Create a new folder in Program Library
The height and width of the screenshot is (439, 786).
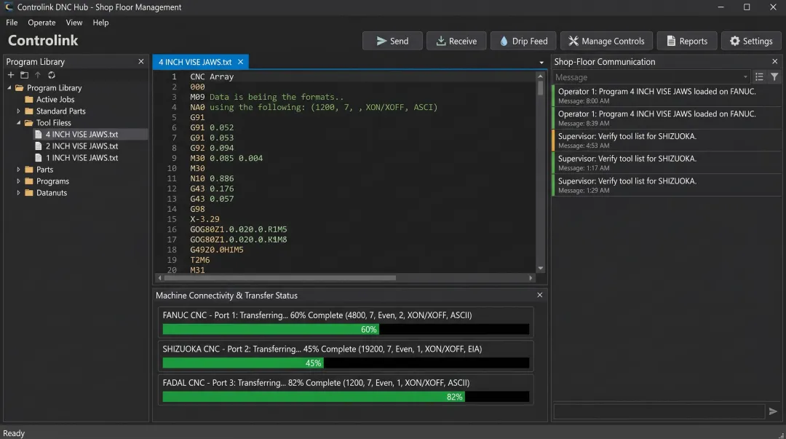(x=24, y=75)
